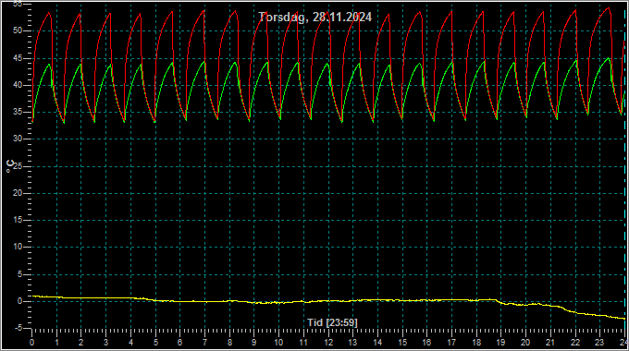Click the 10 mark on temperature axis
629x351 pixels.
coord(18,247)
